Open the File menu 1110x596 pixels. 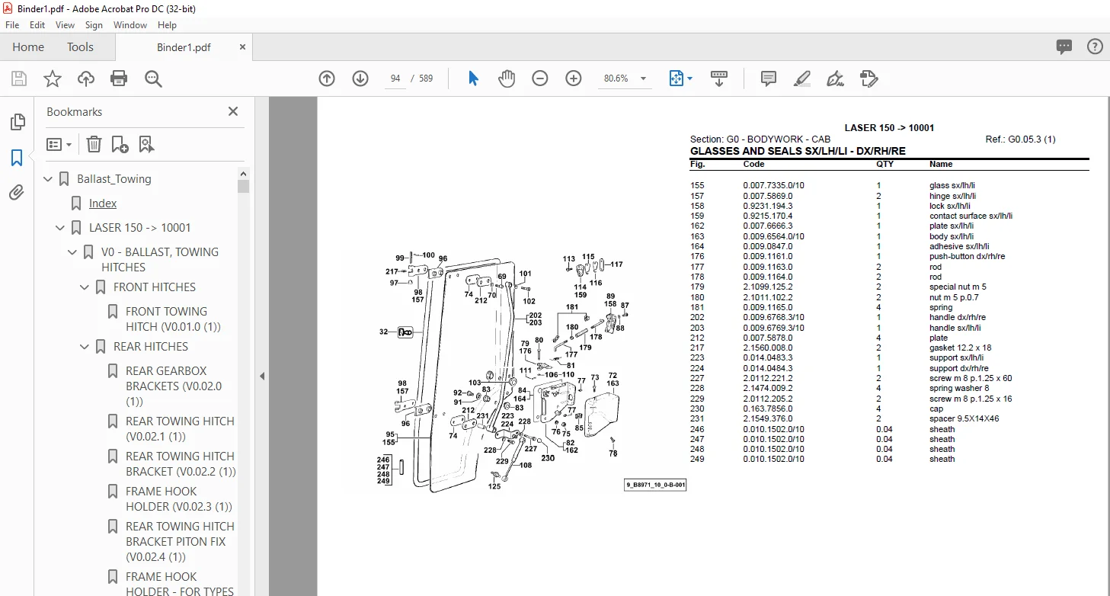point(12,25)
